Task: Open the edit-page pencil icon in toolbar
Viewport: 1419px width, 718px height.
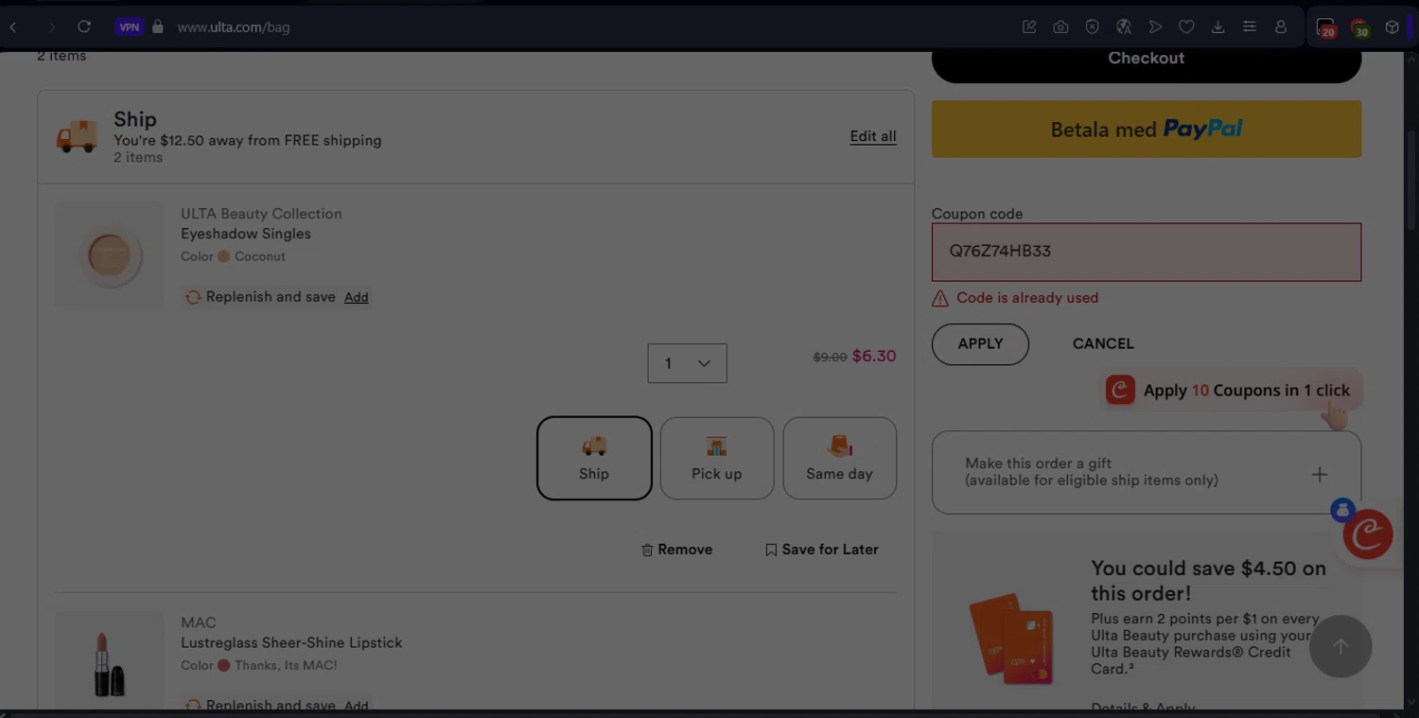Action: pos(1029,27)
